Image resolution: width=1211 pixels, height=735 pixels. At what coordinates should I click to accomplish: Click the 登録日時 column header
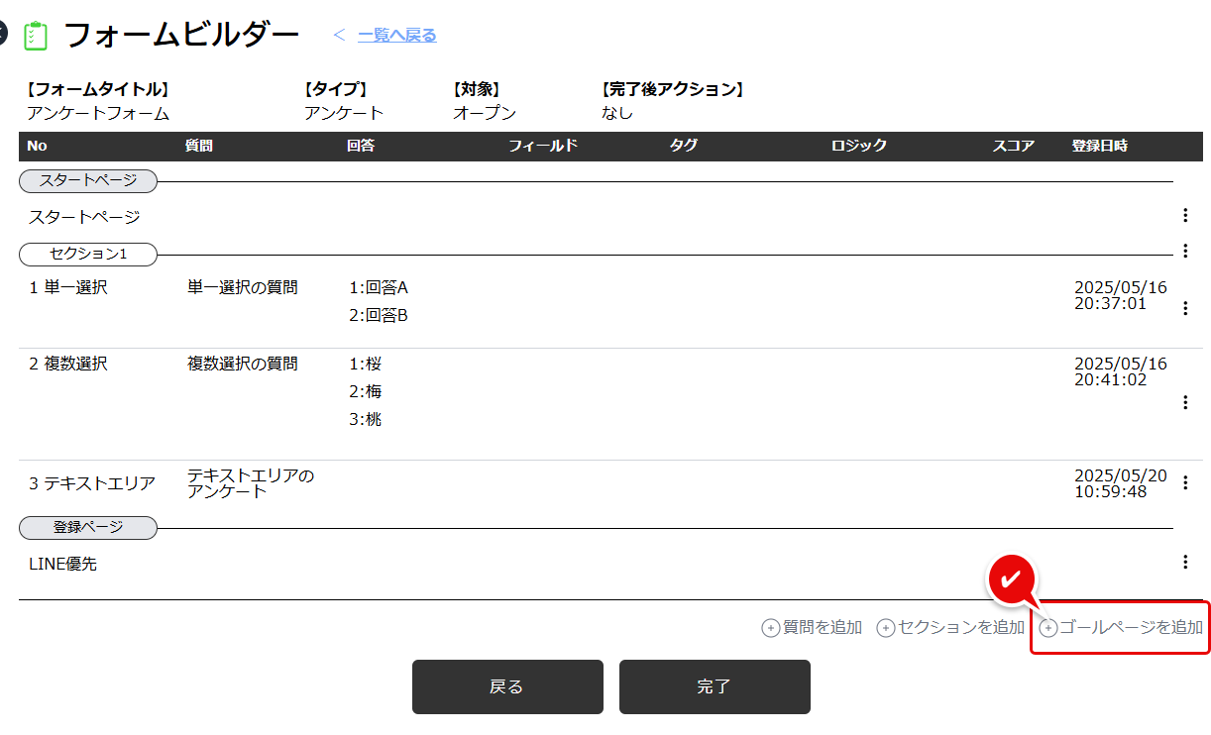point(1099,147)
